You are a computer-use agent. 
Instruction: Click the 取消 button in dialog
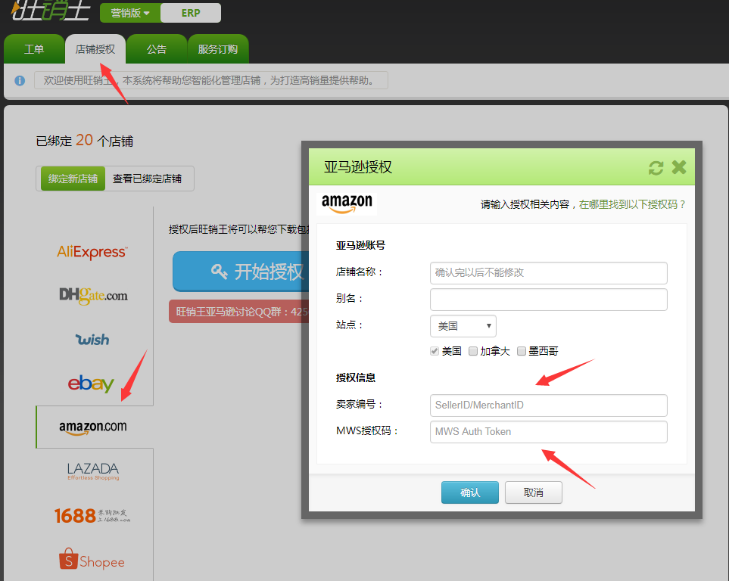click(533, 492)
